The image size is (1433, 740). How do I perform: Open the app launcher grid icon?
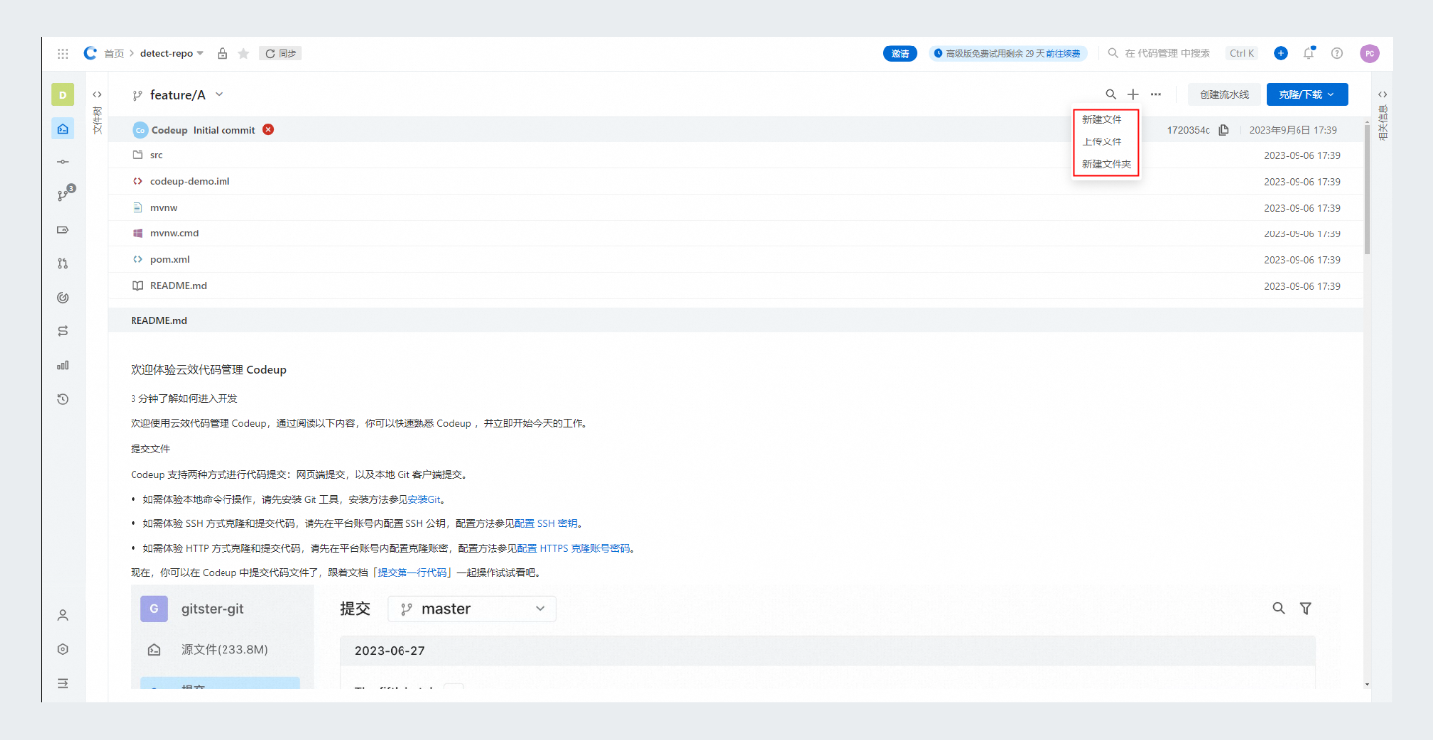pyautogui.click(x=63, y=54)
